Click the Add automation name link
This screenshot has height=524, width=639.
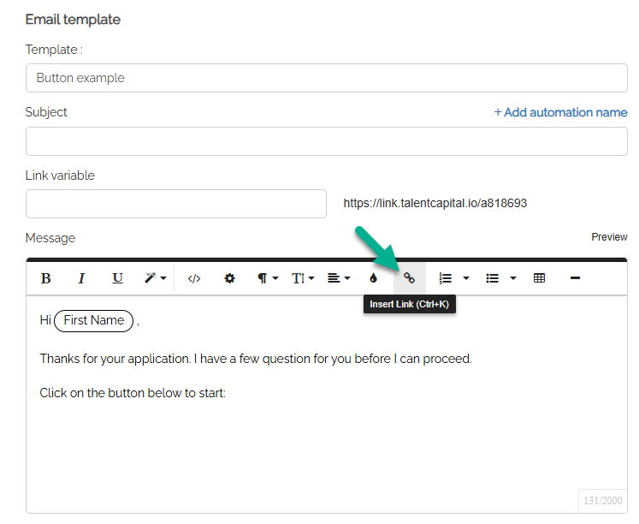click(x=560, y=112)
